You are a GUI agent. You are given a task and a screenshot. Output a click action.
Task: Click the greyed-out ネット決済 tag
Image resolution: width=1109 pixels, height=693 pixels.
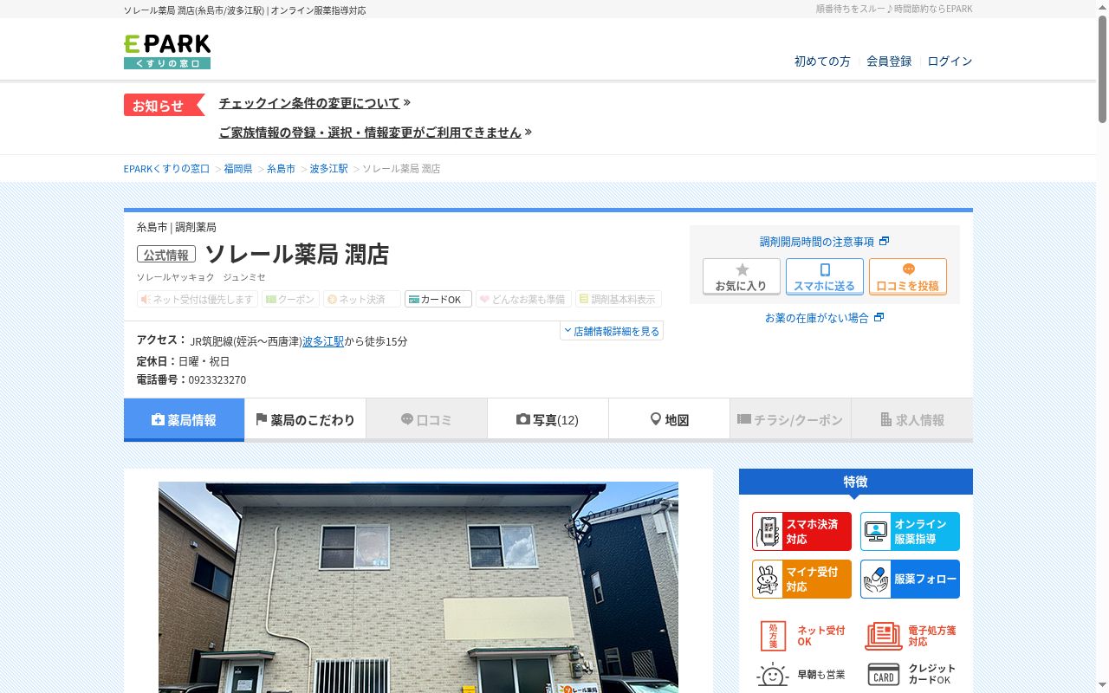362,299
